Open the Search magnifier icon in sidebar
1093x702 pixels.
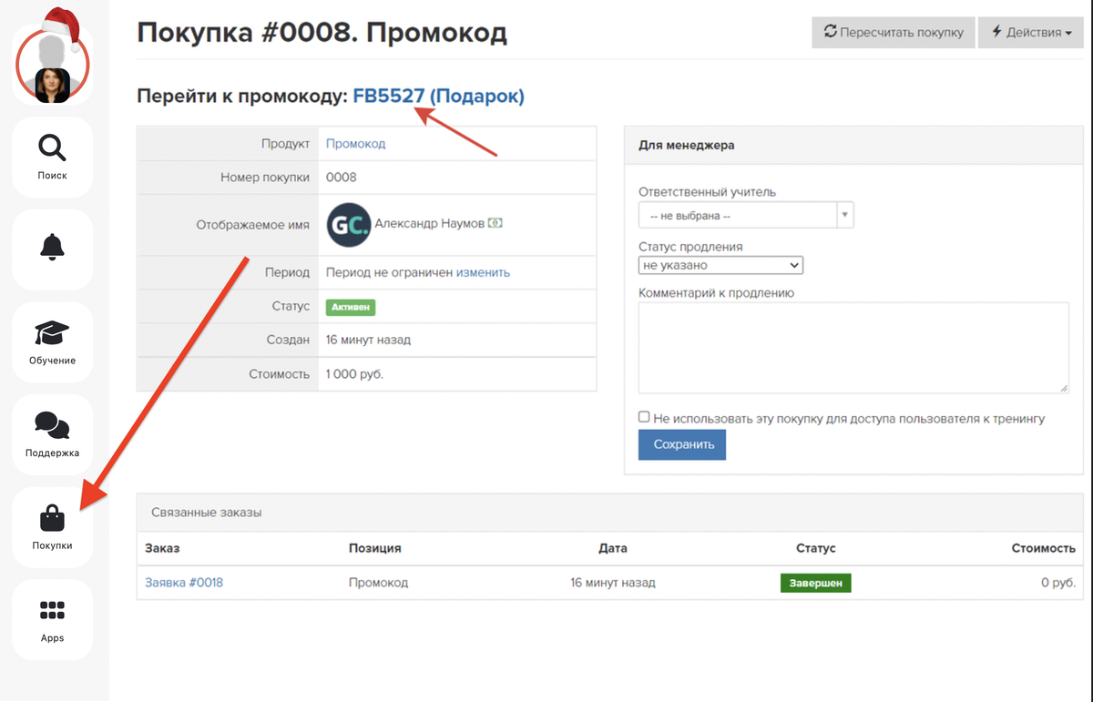pyautogui.click(x=52, y=148)
